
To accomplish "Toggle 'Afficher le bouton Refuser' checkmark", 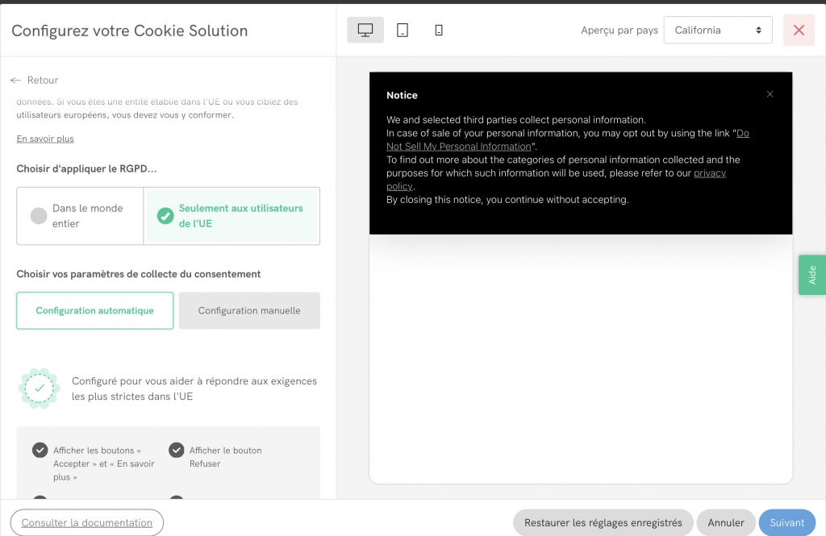I will pos(176,450).
